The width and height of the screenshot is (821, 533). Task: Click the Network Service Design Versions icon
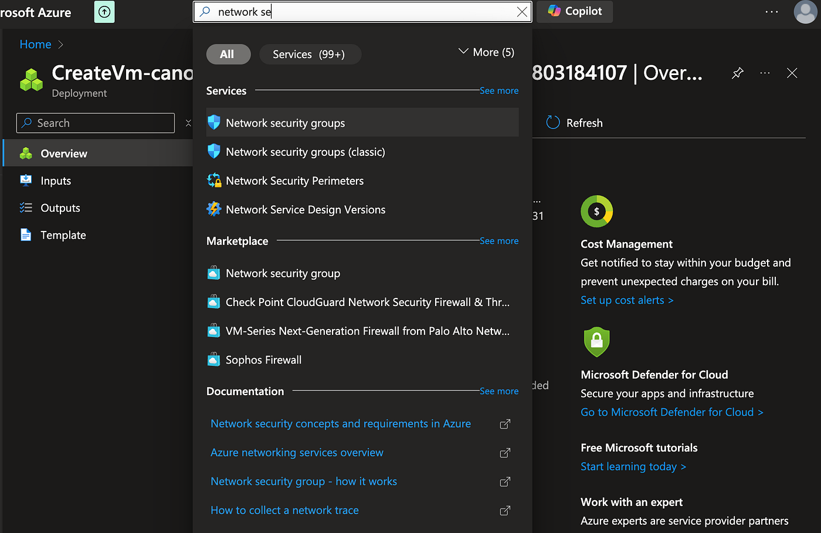pos(214,209)
